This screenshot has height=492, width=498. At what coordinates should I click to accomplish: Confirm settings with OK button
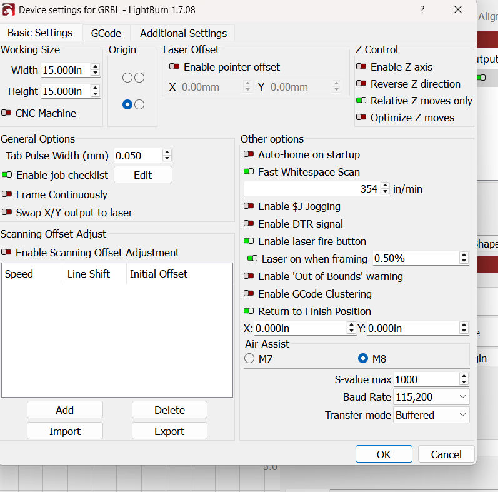384,454
